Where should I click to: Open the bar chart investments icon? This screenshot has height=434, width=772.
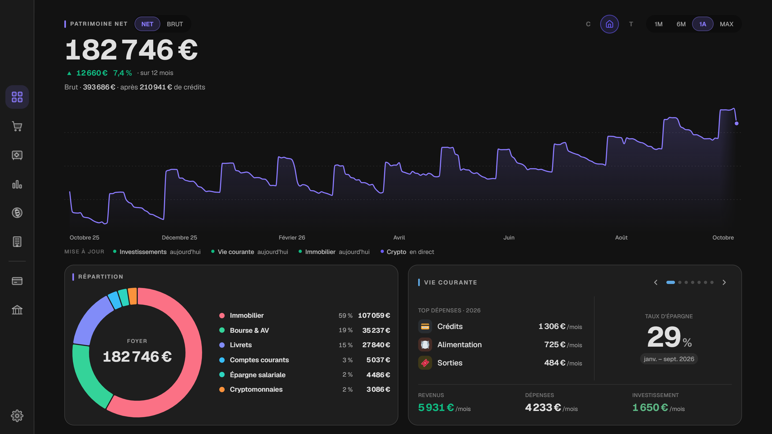pyautogui.click(x=17, y=184)
